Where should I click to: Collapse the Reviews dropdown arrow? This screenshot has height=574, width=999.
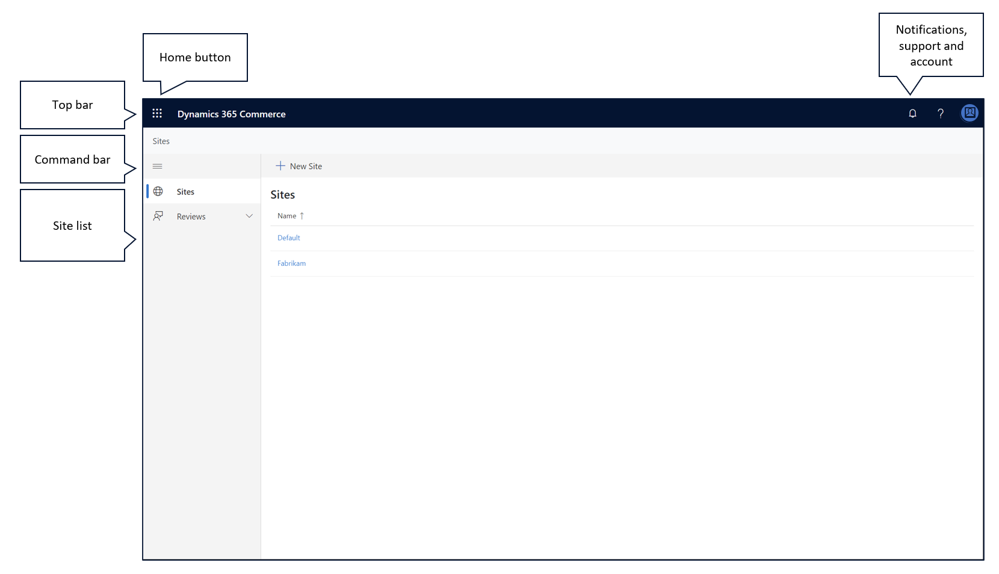(x=249, y=216)
